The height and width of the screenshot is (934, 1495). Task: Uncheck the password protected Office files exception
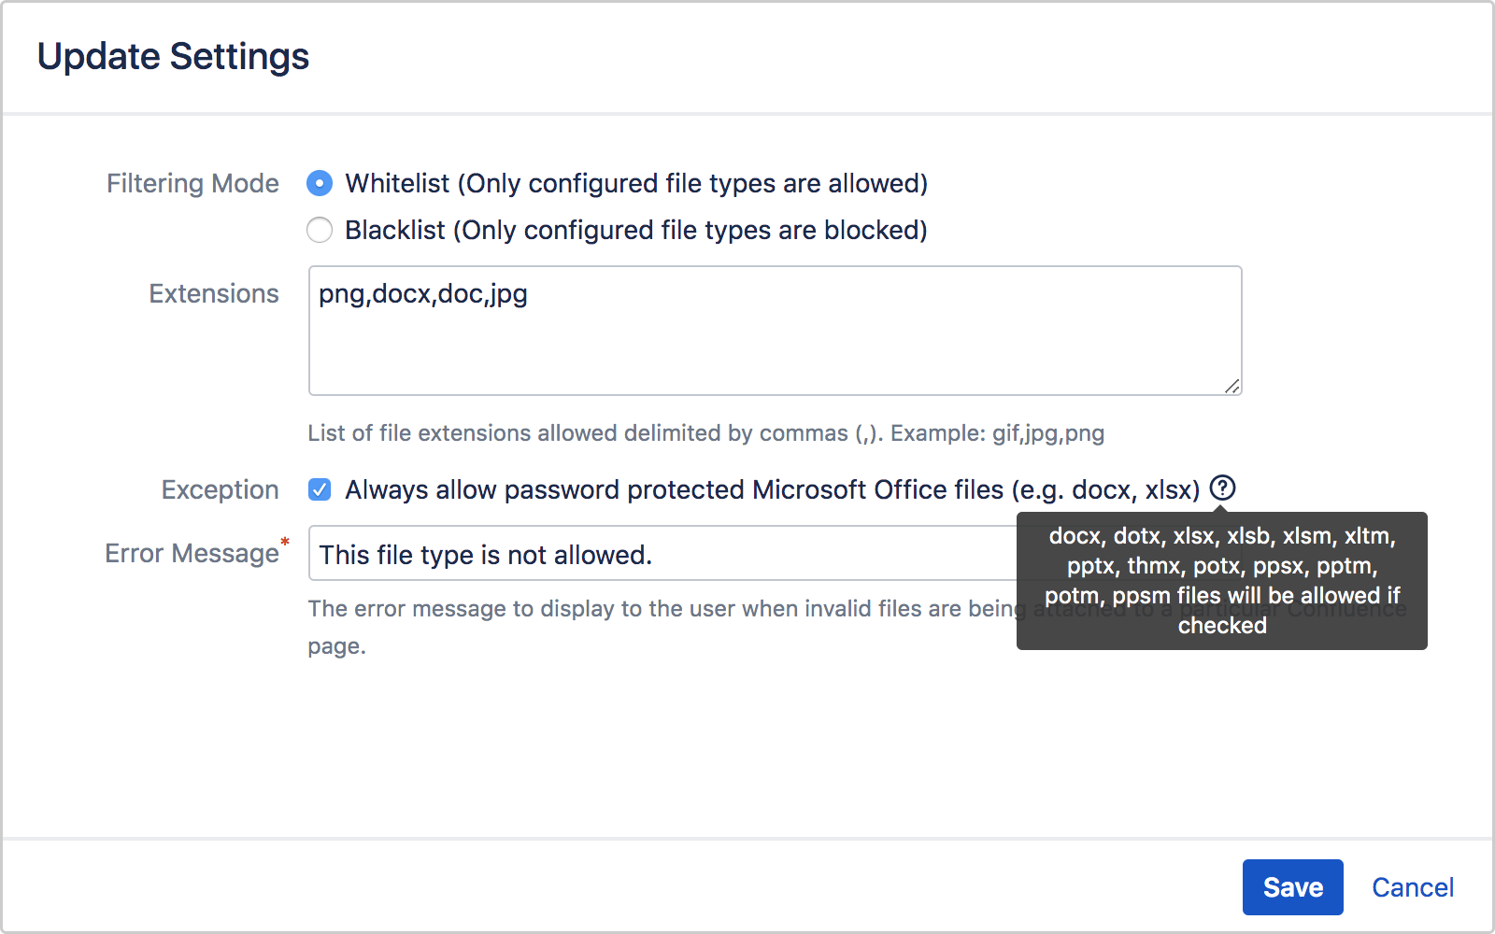coord(319,488)
